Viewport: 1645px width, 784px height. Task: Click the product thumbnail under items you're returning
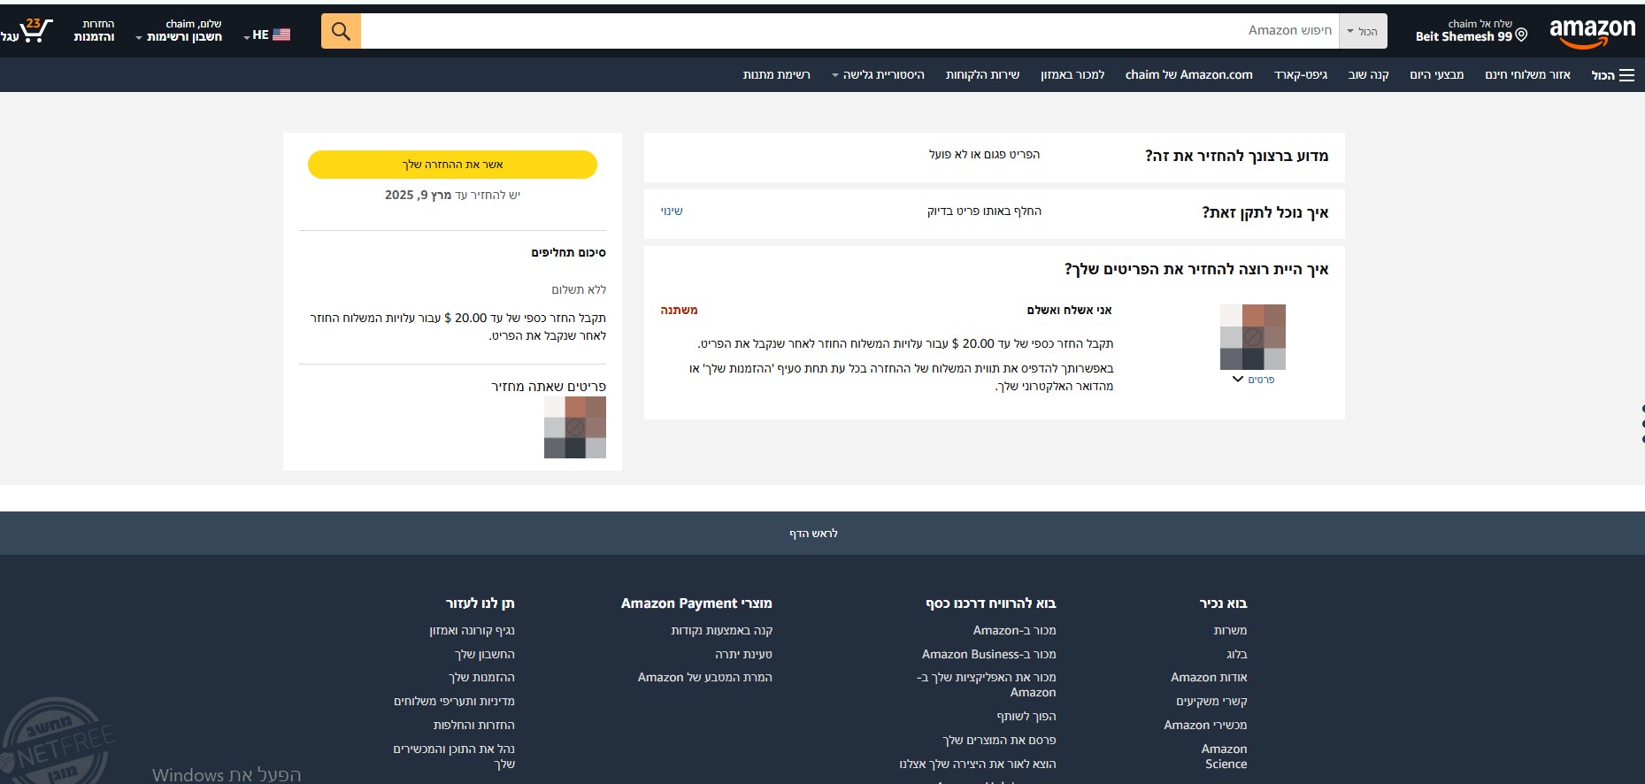pyautogui.click(x=575, y=427)
